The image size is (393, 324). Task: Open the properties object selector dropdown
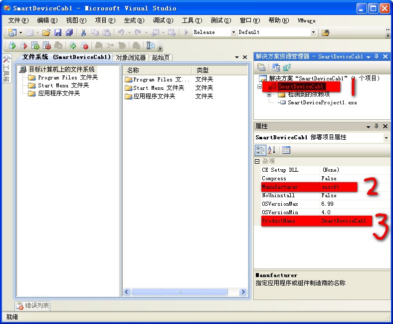386,137
